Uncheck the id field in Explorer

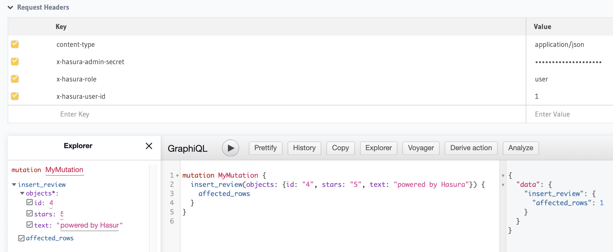(x=30, y=202)
